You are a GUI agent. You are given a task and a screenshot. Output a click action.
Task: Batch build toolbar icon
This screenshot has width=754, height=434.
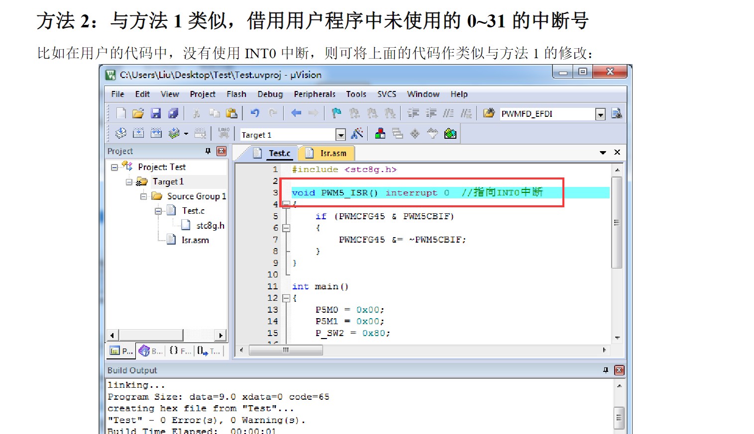174,133
